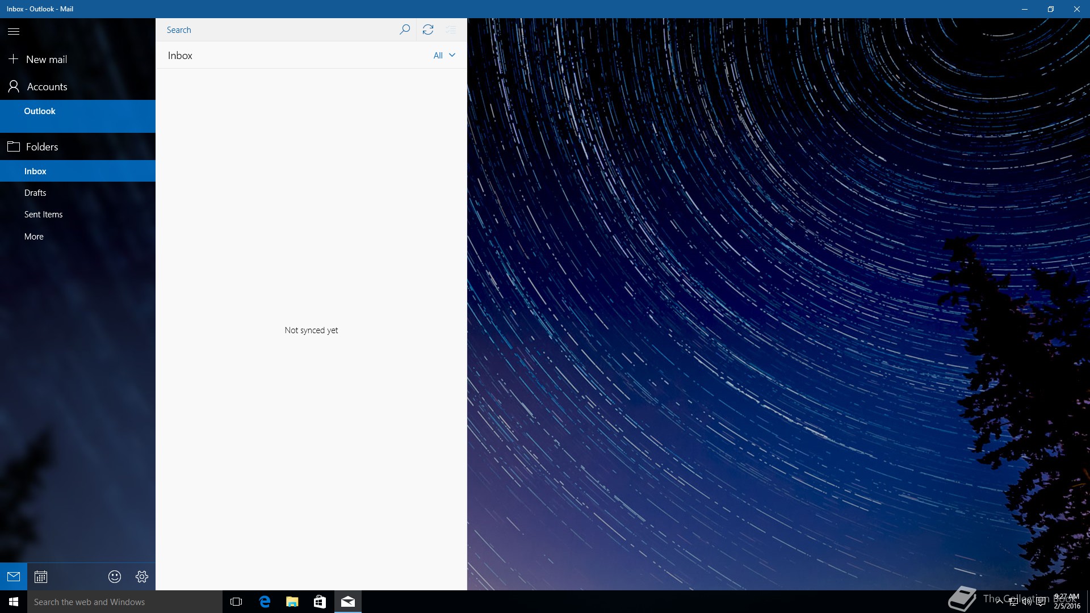Viewport: 1090px width, 613px height.
Task: Choose the Outlook account
Action: coord(40,112)
